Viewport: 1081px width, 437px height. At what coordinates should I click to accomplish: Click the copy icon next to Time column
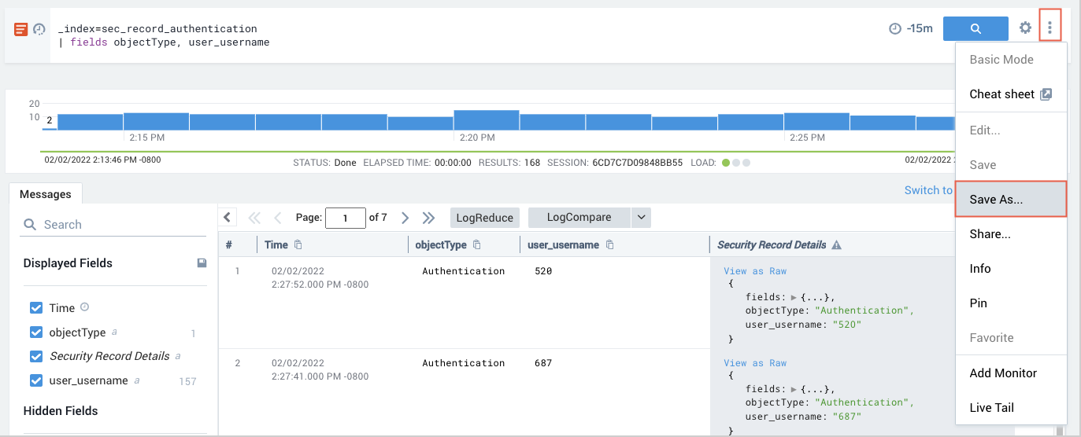(298, 245)
